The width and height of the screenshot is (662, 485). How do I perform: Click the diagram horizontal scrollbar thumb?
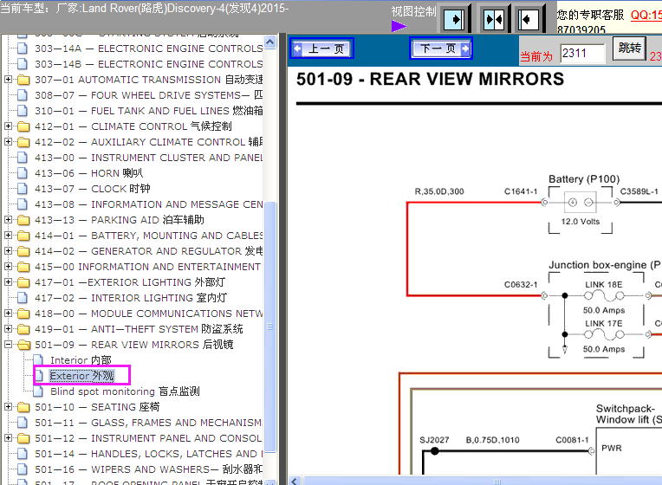click(x=497, y=482)
